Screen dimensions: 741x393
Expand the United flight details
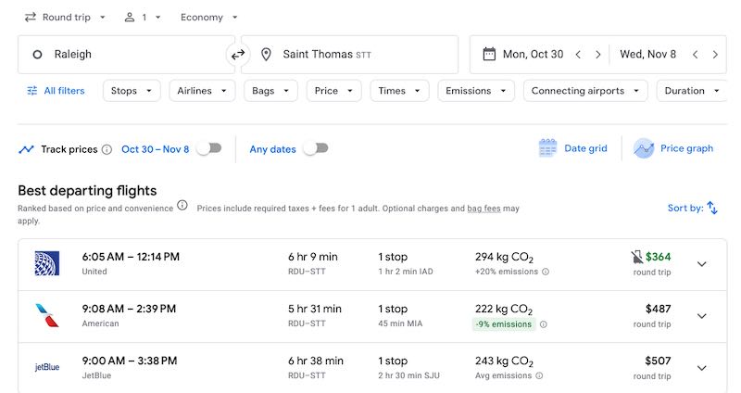[701, 264]
